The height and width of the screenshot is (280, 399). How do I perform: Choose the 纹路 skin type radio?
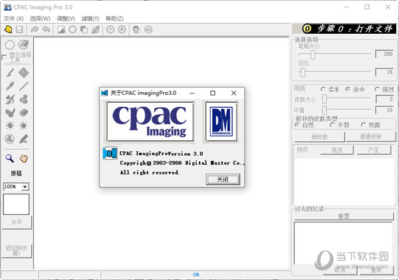pos(363,125)
